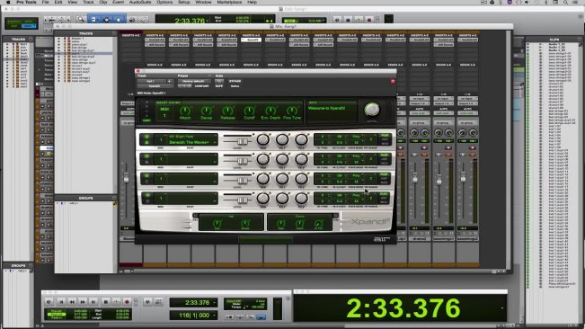
Task: Open sub counter format arrow in Transport window
Action: click(214, 316)
